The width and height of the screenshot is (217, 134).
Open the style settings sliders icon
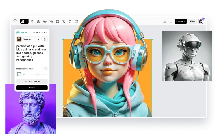tap(44, 39)
